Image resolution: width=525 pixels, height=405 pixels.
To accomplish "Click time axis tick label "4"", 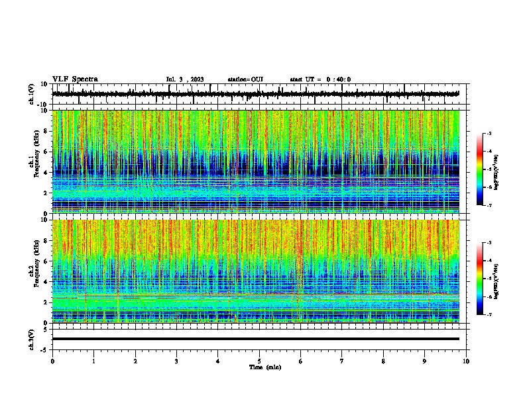I will click(218, 361).
